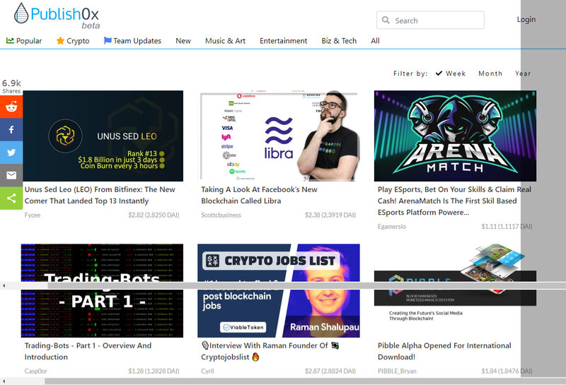The height and width of the screenshot is (385, 566).
Task: Open 'Interview With Raman Founder' title
Action: pos(270,351)
